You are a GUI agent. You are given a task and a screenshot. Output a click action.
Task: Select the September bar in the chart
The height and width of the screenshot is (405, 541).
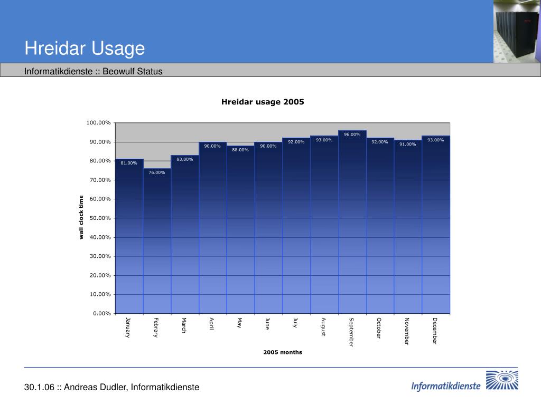(x=352, y=222)
